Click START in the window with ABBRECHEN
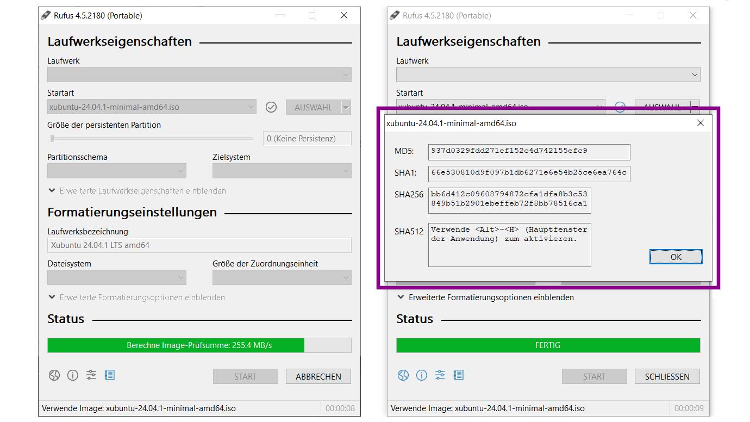This screenshot has height=422, width=750. point(245,376)
